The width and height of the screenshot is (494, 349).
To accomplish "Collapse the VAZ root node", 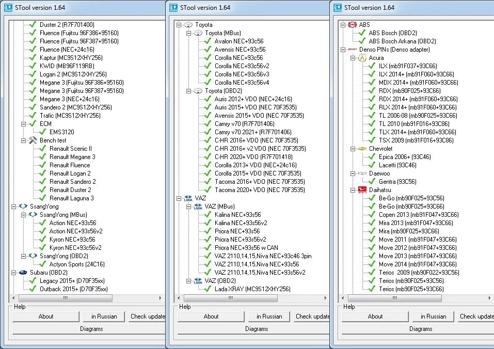I will [179, 198].
